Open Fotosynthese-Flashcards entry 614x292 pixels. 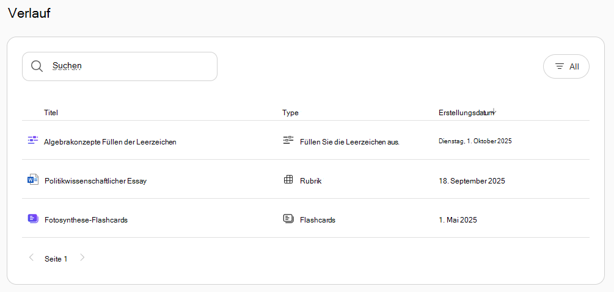pos(86,220)
